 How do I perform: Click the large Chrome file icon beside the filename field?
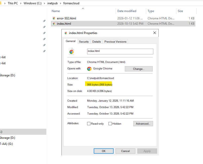[72, 51]
